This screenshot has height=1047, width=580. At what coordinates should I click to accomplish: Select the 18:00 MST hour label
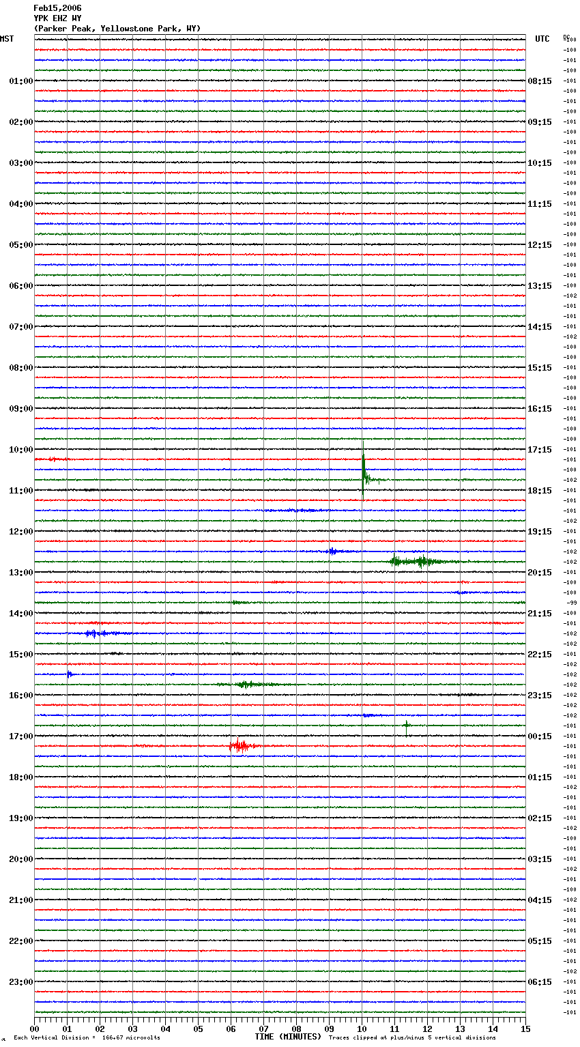click(21, 777)
